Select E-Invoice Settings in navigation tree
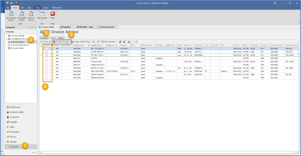The image size is (301, 156). 18,36
